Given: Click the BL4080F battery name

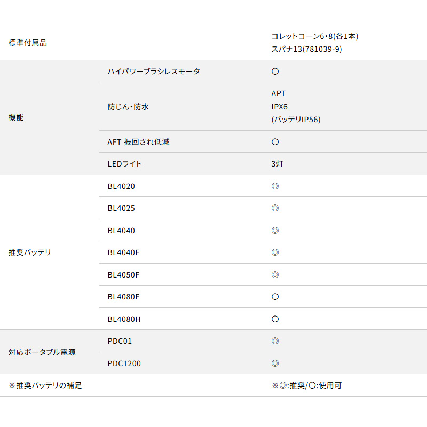Looking at the screenshot, I should pyautogui.click(x=123, y=297).
